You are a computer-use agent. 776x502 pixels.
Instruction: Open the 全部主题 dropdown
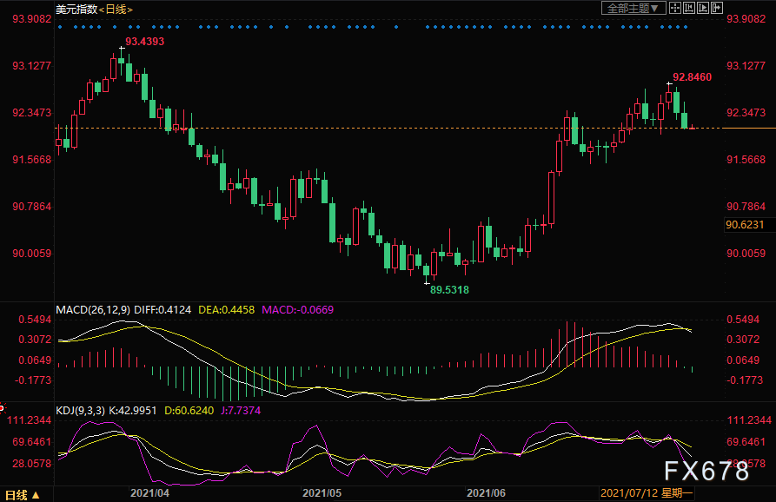[633, 8]
